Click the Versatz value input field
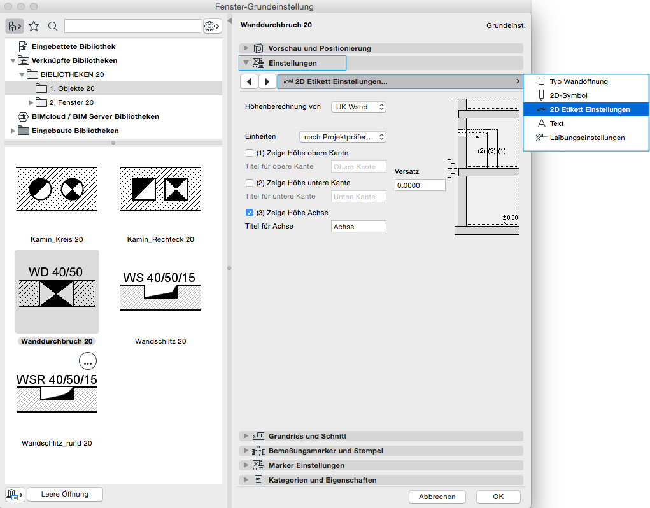Image resolution: width=650 pixels, height=508 pixels. click(x=420, y=185)
